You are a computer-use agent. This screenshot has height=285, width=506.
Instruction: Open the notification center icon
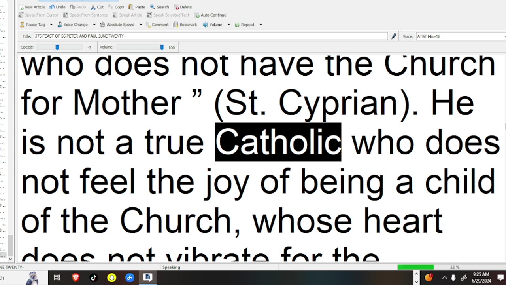point(500,277)
